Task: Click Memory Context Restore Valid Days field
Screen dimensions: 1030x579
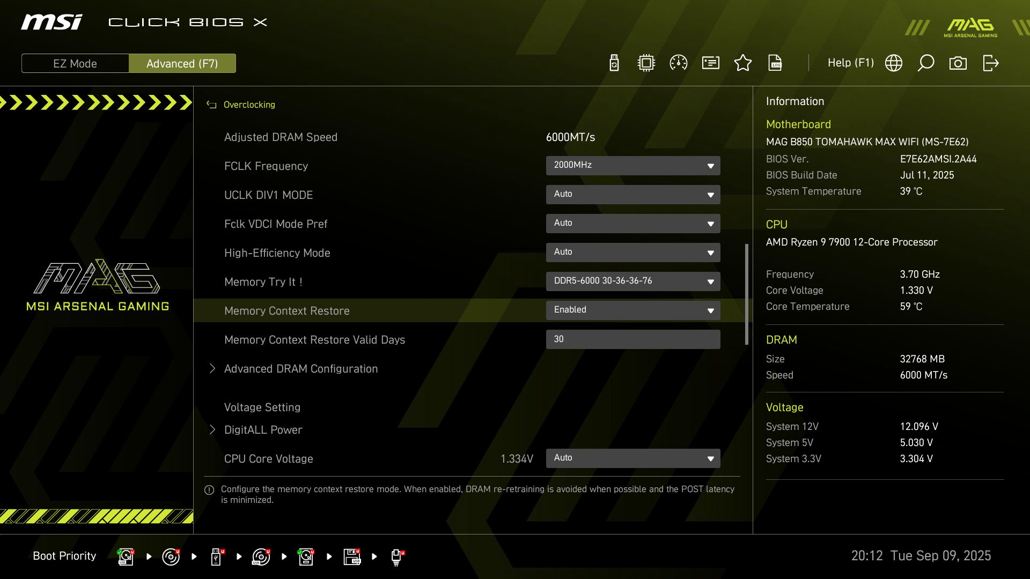Action: [x=633, y=339]
